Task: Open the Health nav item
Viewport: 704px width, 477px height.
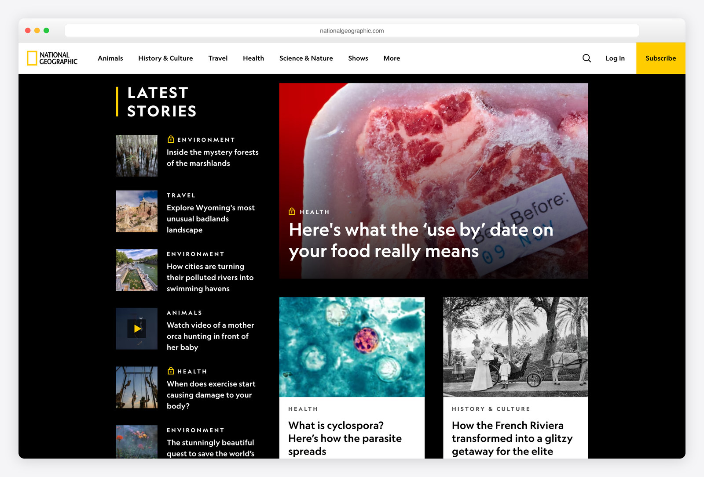Action: (x=253, y=58)
